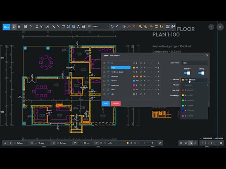Click the orange X delete icon in toolbar
The image size is (226, 169).
[x=134, y=26]
